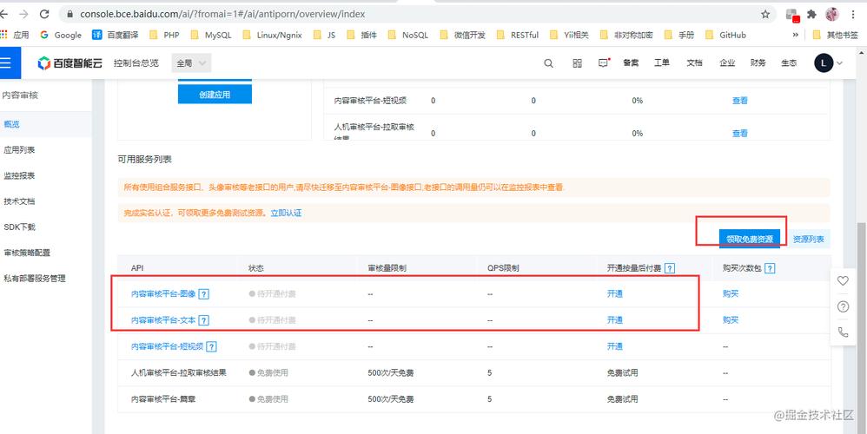
Task: Open the 内容审核平台-文本 API link
Action: (x=163, y=319)
